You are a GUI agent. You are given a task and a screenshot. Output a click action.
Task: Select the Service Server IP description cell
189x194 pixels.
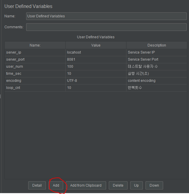[x=157, y=52]
